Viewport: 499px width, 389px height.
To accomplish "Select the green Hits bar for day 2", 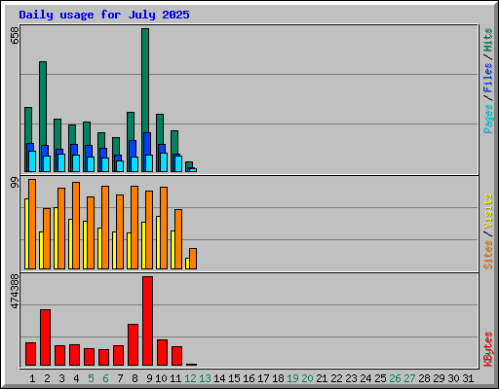I will point(43,104).
